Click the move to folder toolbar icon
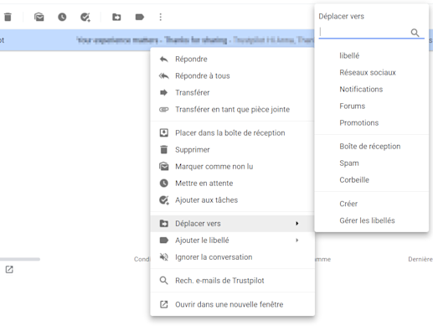Viewport: 433px width, 326px height. pyautogui.click(x=116, y=17)
